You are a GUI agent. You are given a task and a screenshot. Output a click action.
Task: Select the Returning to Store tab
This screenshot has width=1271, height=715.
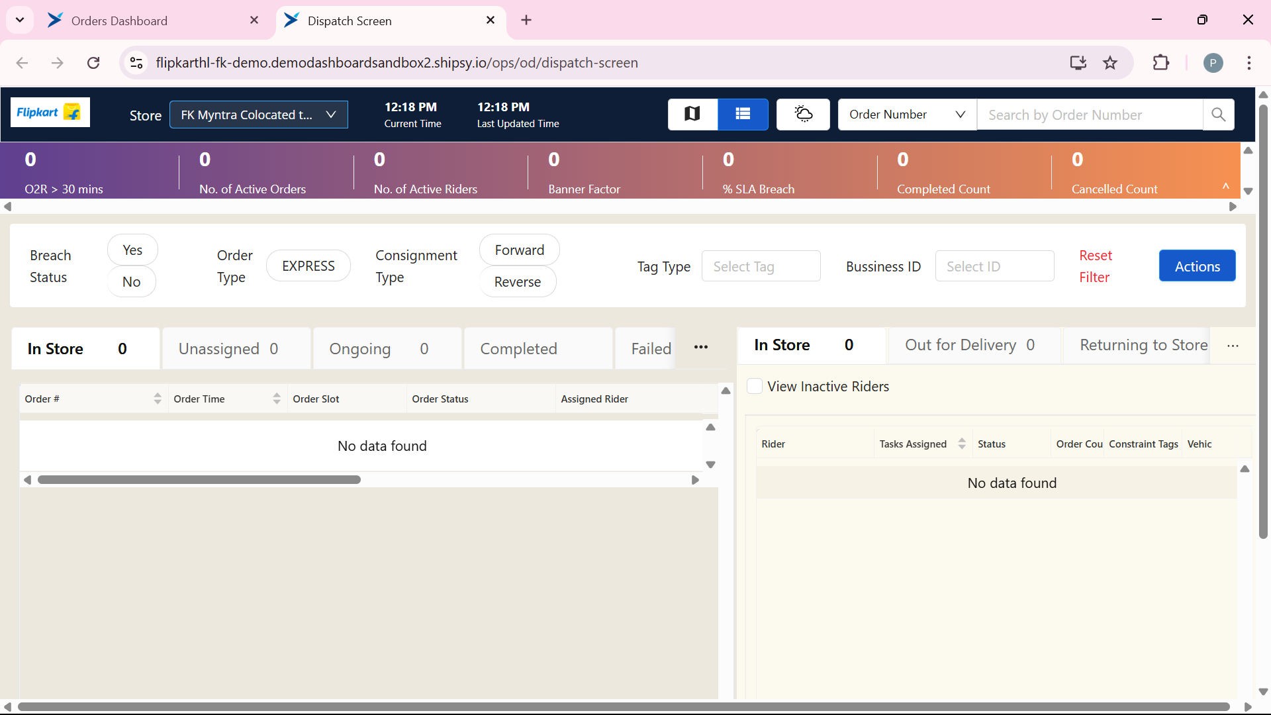click(x=1137, y=346)
